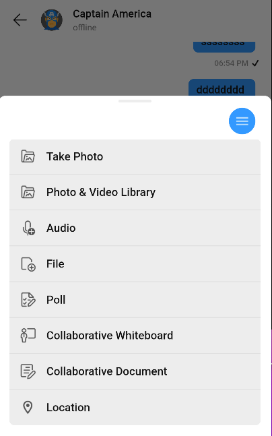Open the Captain America contact name
272x436 pixels.
(112, 14)
